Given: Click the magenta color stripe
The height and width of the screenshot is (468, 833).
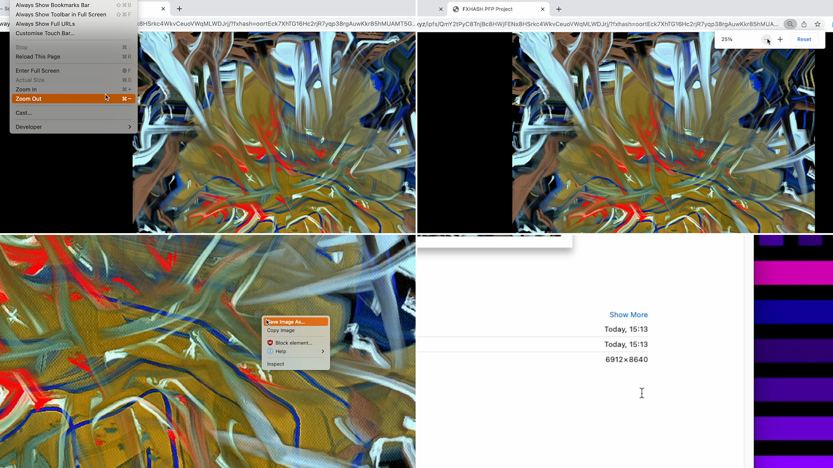Looking at the screenshot, I should pyautogui.click(x=793, y=273).
